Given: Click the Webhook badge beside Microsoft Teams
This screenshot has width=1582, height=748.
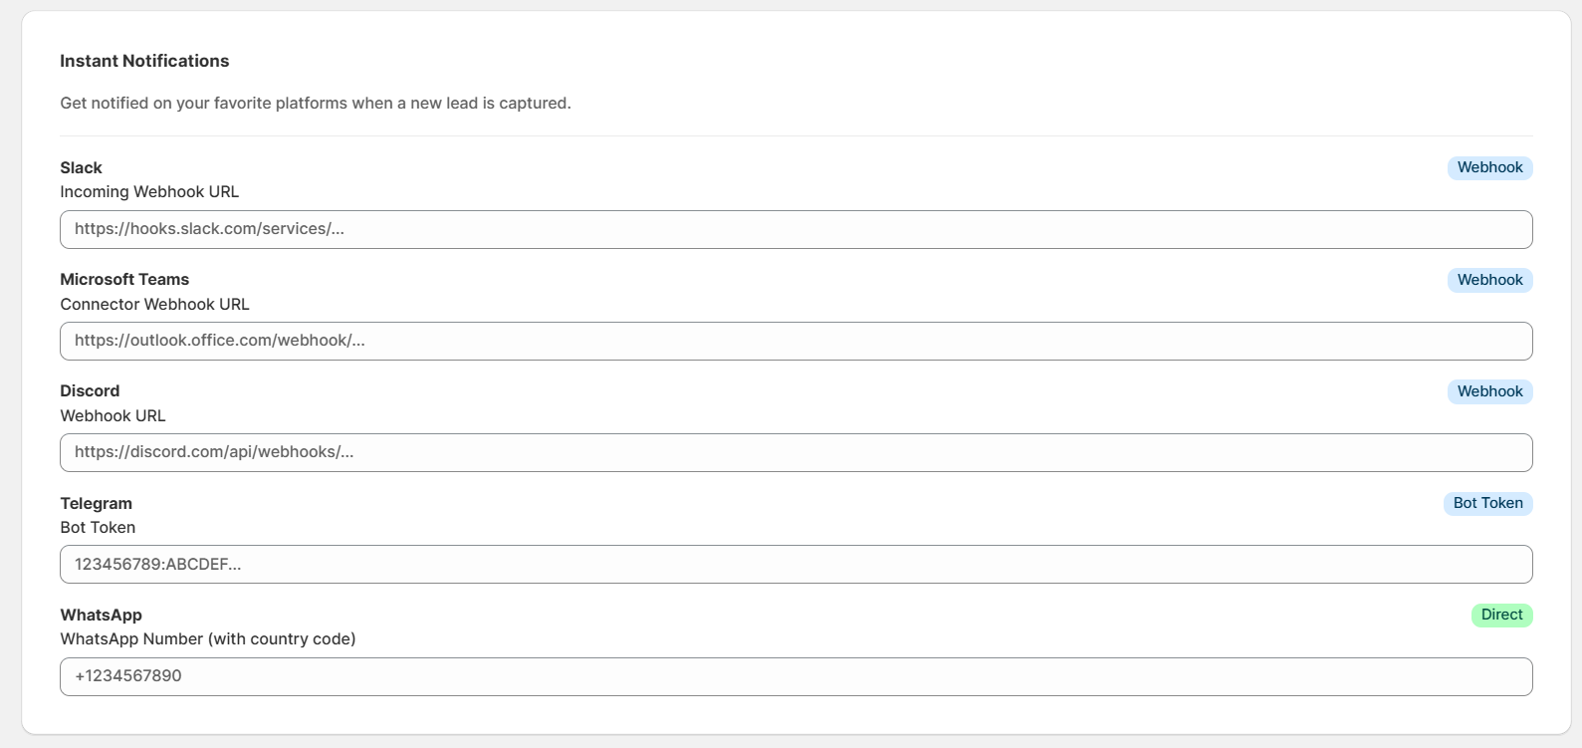Looking at the screenshot, I should [x=1489, y=280].
